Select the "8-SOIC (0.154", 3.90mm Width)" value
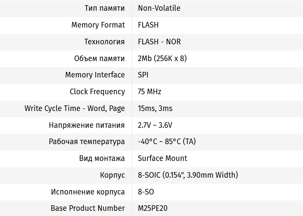The height and width of the screenshot is (216, 303). click(x=188, y=175)
